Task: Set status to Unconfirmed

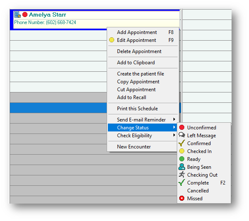Action: point(204,128)
